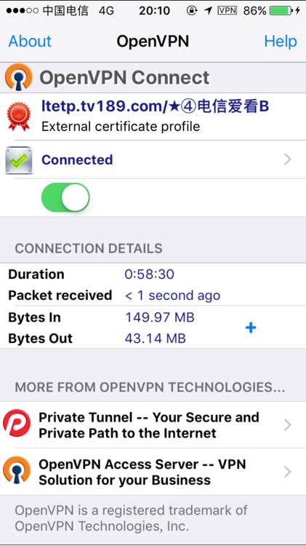Open Connected status details chevron

pos(288,160)
